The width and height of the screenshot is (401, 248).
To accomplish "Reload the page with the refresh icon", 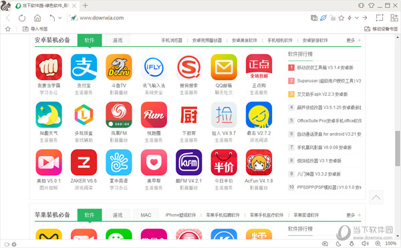I will [x=22, y=18].
